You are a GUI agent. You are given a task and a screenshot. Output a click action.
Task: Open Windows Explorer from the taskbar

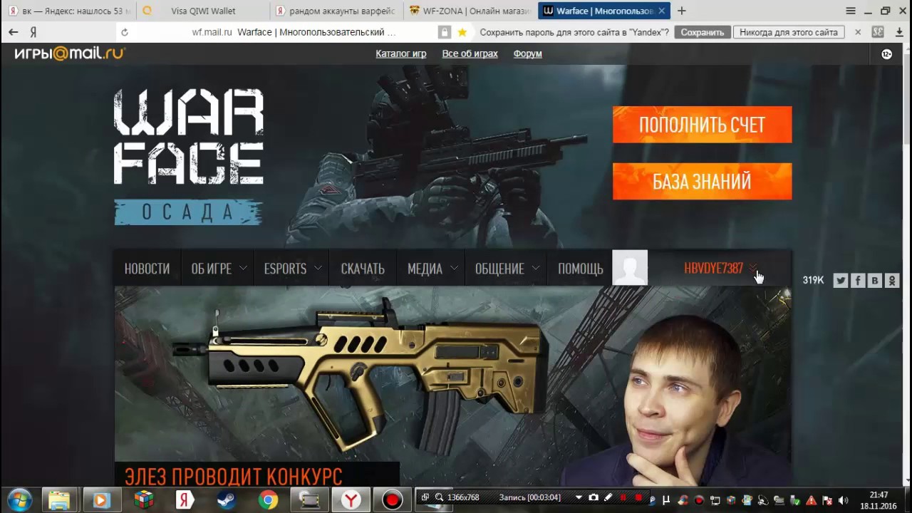tap(60, 500)
